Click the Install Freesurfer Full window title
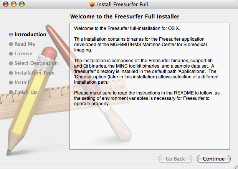Screen dimensions: 238x169 122,5
